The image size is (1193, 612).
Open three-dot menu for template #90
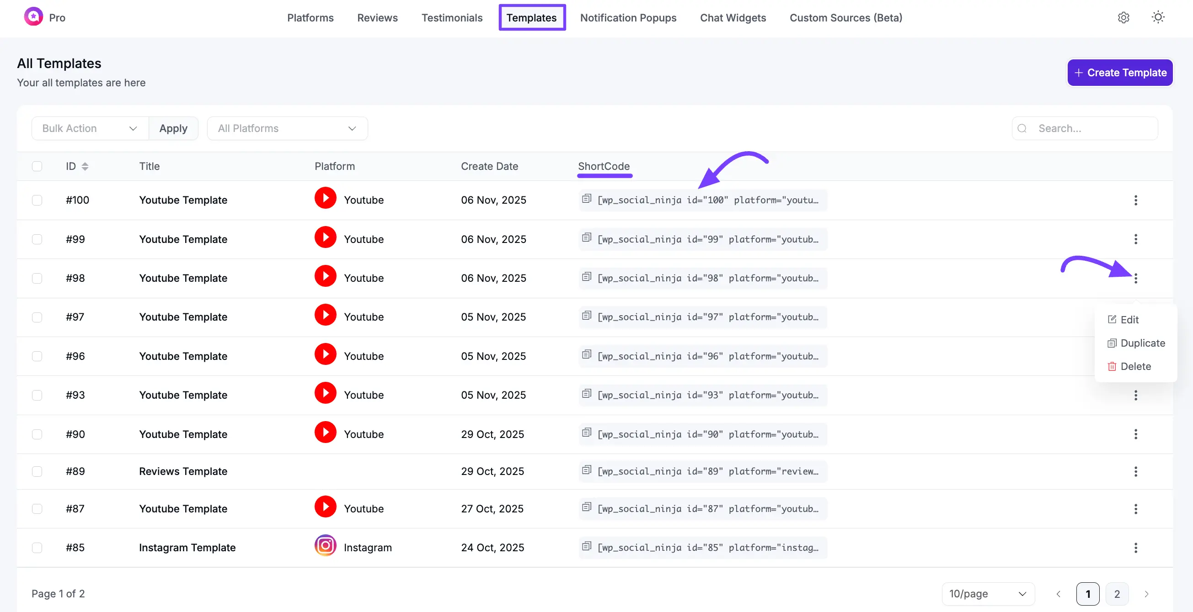point(1135,434)
